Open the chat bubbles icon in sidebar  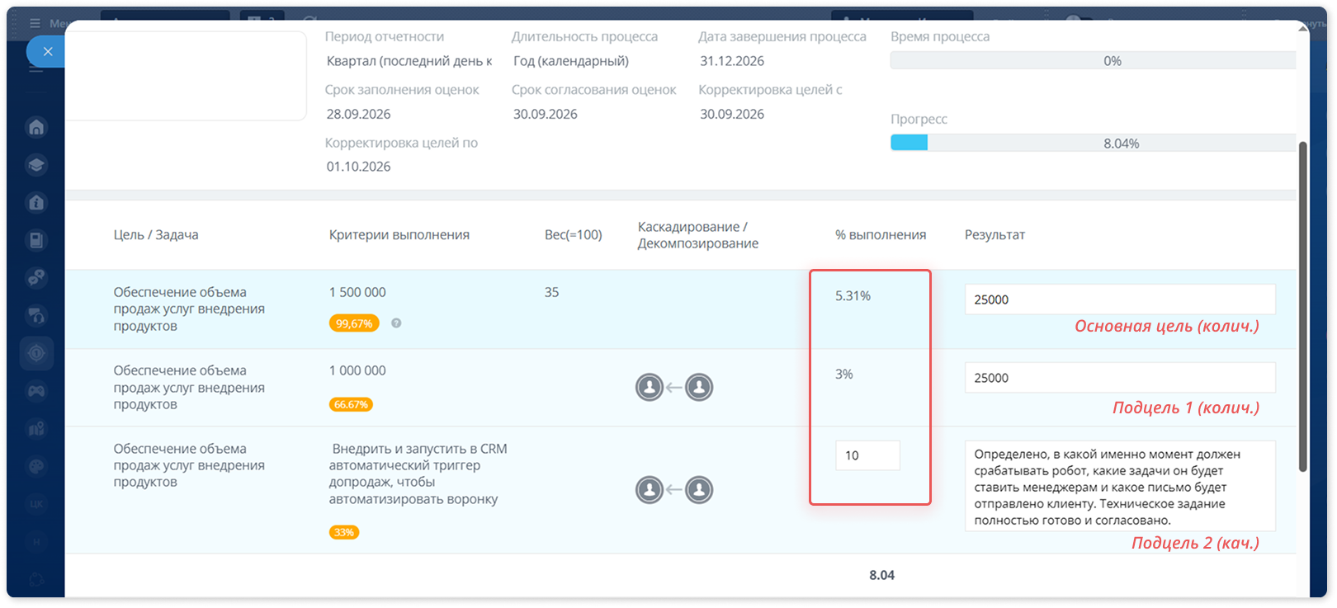pyautogui.click(x=36, y=278)
